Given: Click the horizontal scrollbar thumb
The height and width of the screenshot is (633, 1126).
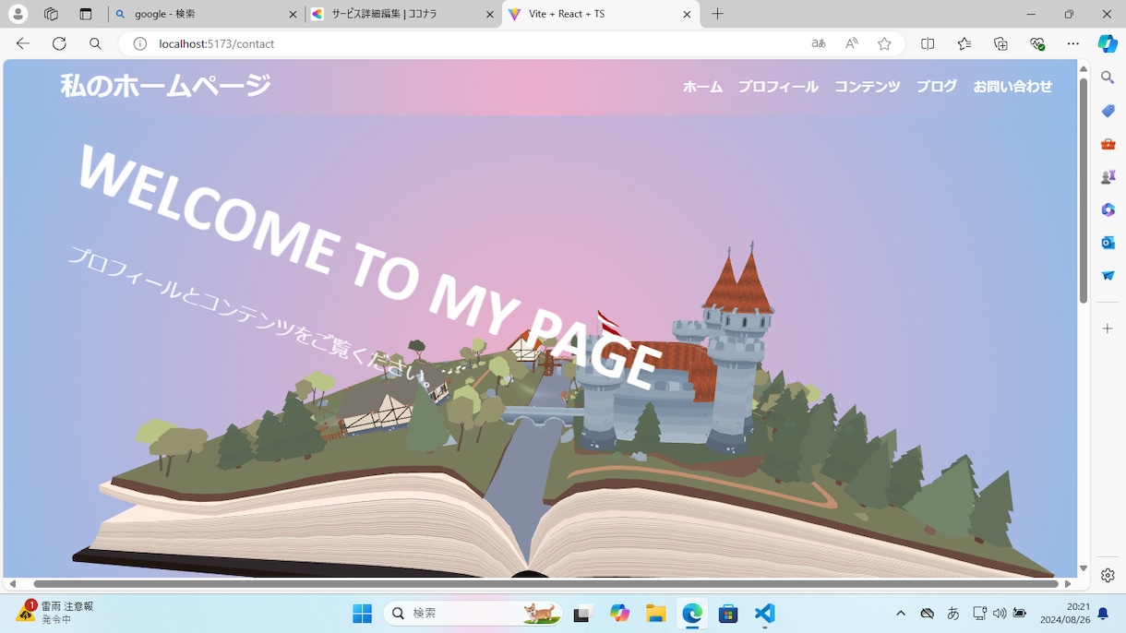Looking at the screenshot, I should [545, 584].
